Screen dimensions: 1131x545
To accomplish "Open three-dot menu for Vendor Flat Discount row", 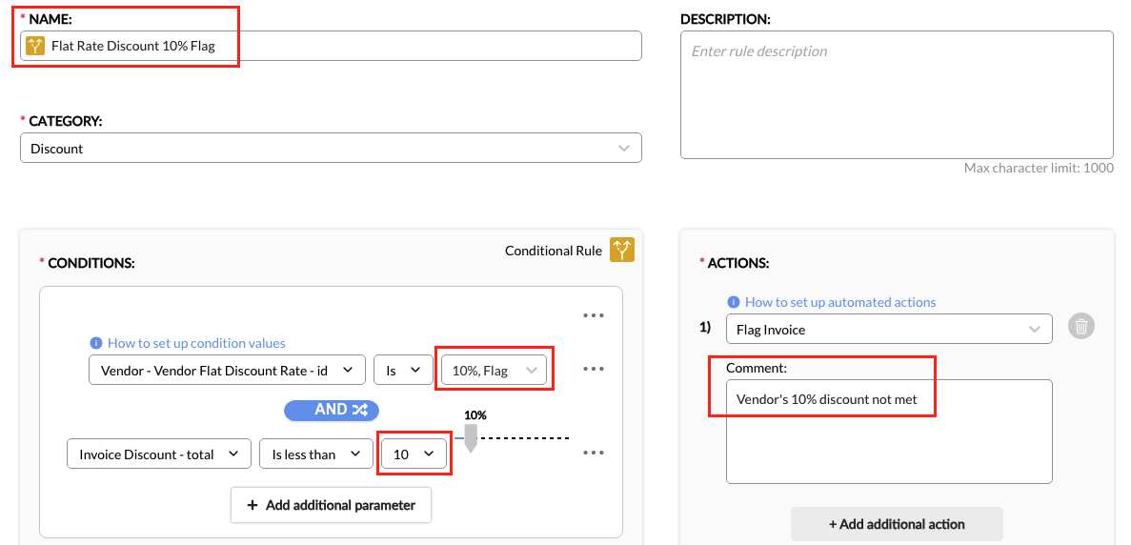I will click(x=594, y=369).
